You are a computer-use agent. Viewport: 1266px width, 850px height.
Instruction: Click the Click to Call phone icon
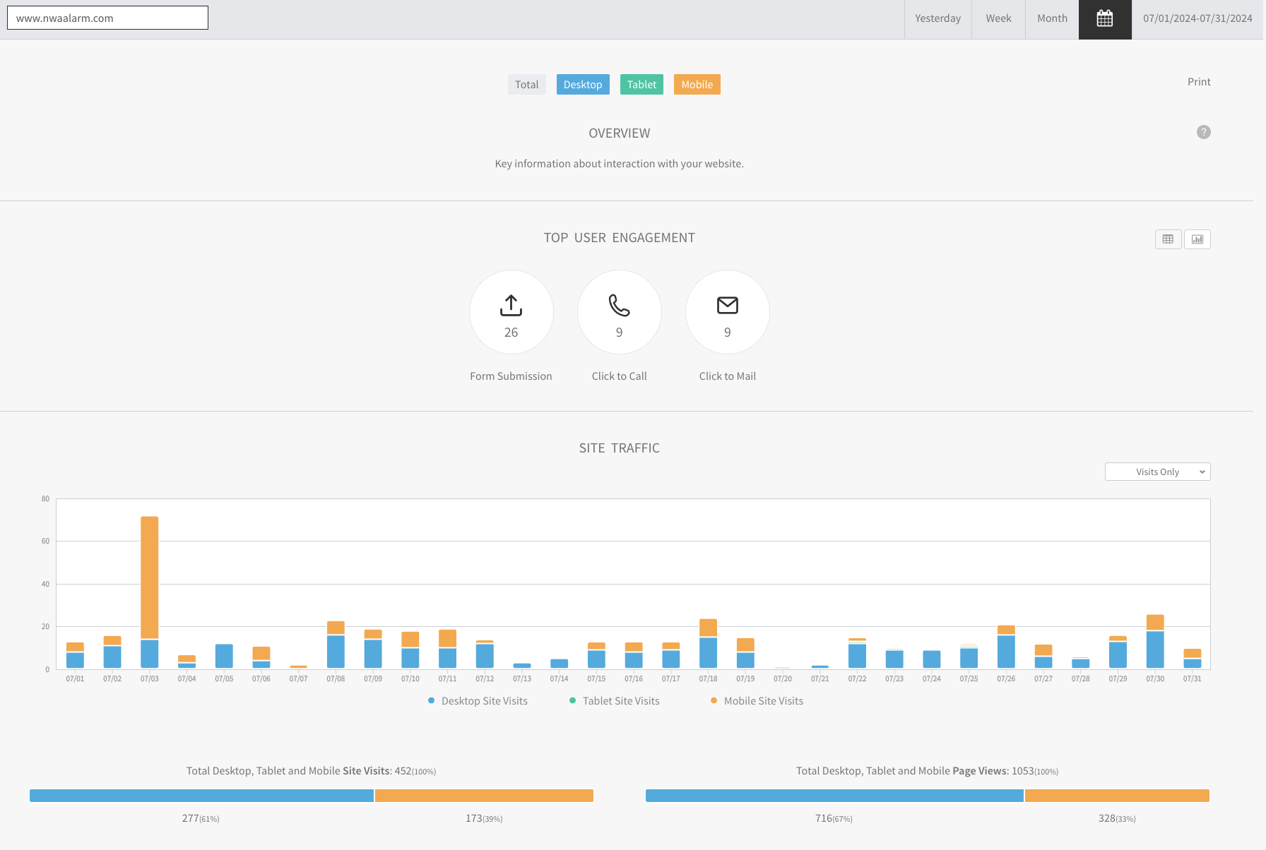(x=619, y=306)
